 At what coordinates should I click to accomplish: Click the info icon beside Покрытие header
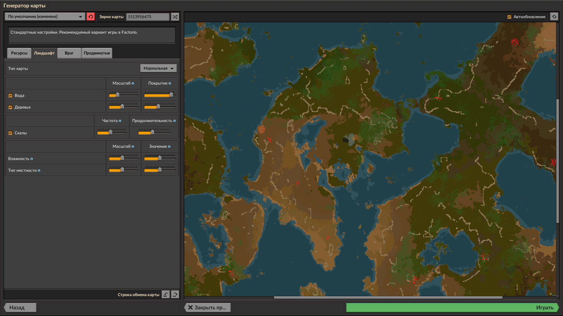(170, 83)
